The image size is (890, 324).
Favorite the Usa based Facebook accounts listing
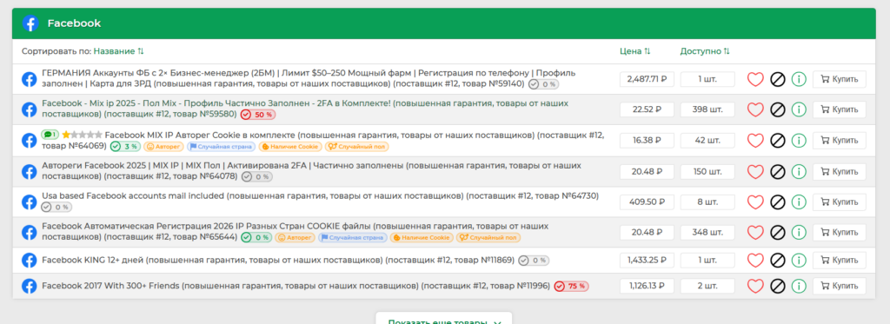click(755, 202)
